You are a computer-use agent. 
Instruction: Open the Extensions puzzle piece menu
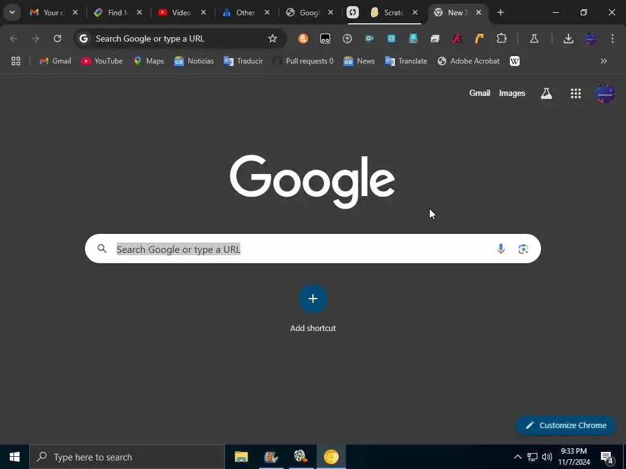click(x=501, y=38)
